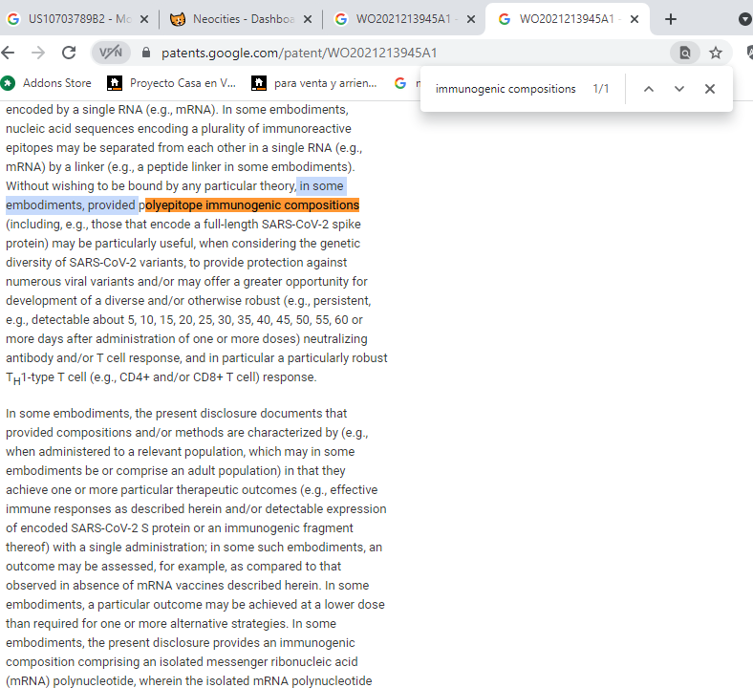Viewport: 753px width, 688px height.
Task: Open a new tab with plus button
Action: [671, 19]
